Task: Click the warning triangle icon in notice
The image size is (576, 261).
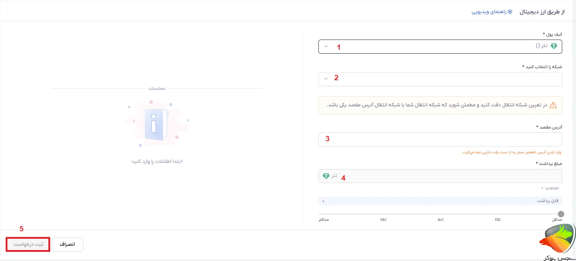Action: 553,105
